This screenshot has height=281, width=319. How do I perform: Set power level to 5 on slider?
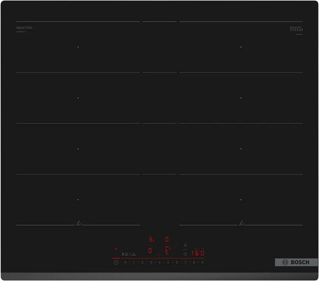[168, 262]
